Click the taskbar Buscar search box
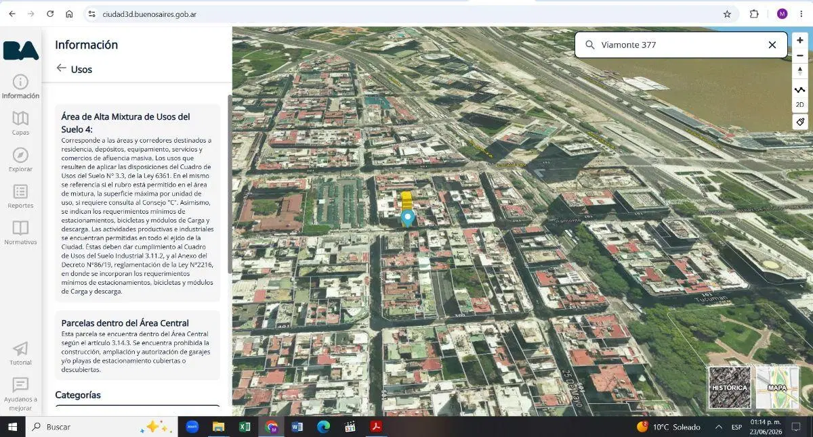This screenshot has height=437, width=813. click(x=102, y=427)
